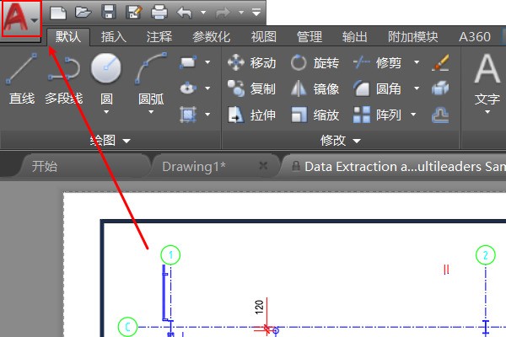Click the Save As icon
The width and height of the screenshot is (506, 337).
[x=134, y=13]
